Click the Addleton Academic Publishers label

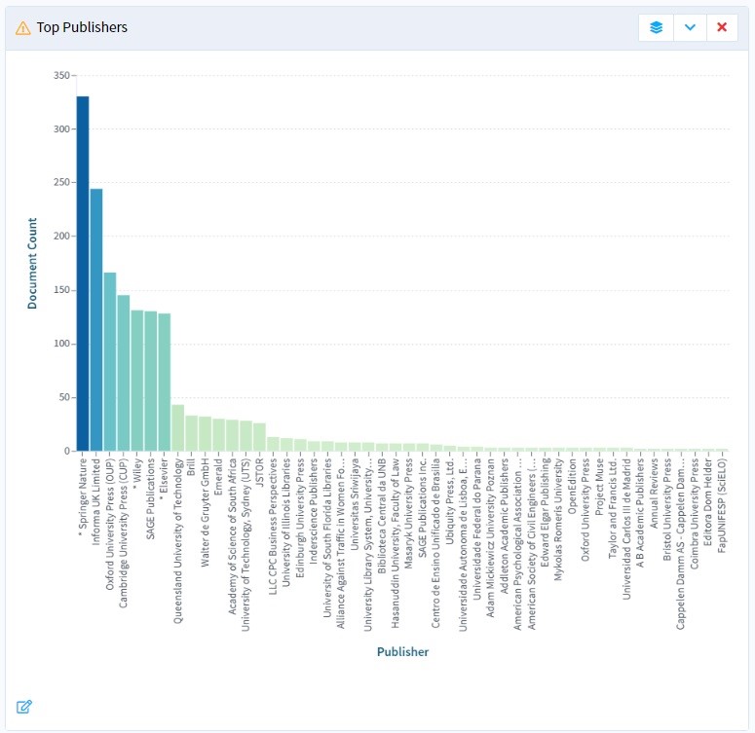point(504,526)
